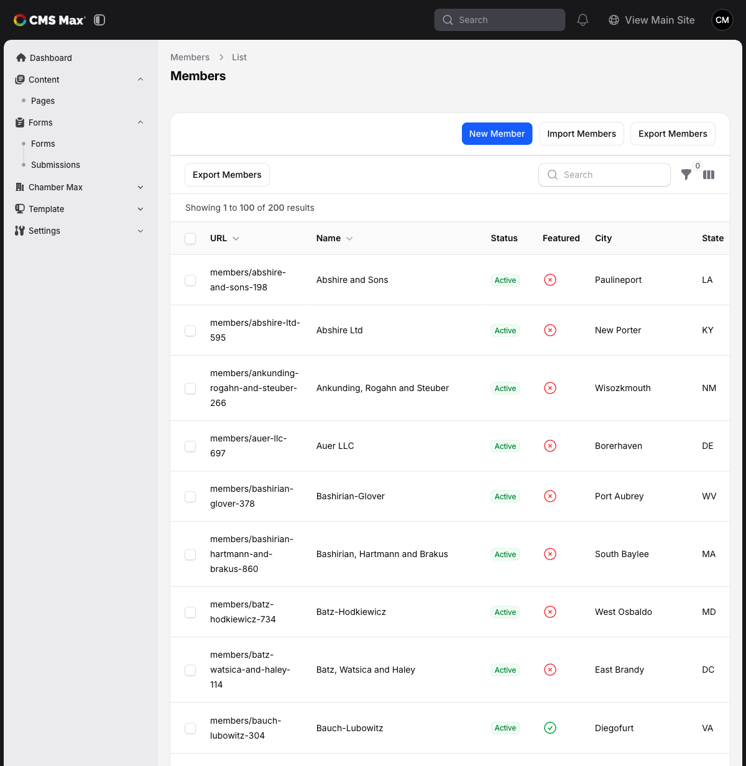Click Featured check icon for Bauch-Lubowitz

(550, 727)
